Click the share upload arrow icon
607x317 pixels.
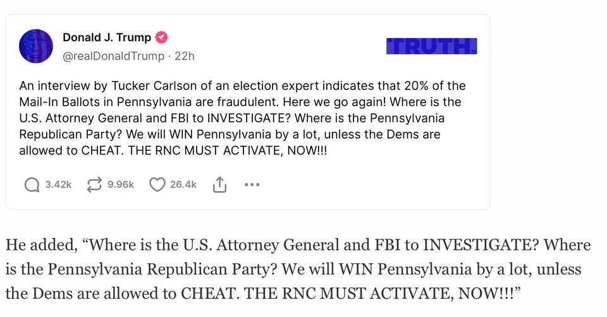click(x=219, y=185)
